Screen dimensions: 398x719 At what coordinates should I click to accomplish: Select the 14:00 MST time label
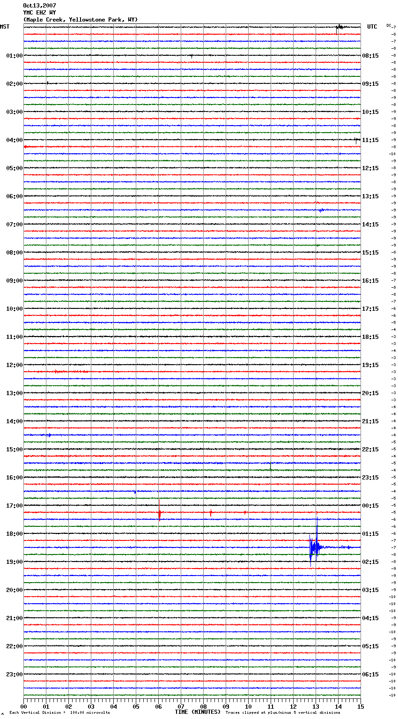[15, 421]
